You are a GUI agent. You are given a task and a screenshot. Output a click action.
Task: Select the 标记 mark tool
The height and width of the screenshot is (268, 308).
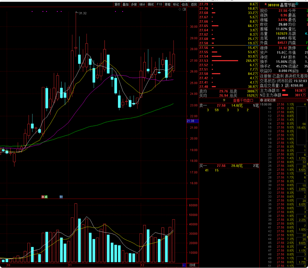[x=176, y=4]
